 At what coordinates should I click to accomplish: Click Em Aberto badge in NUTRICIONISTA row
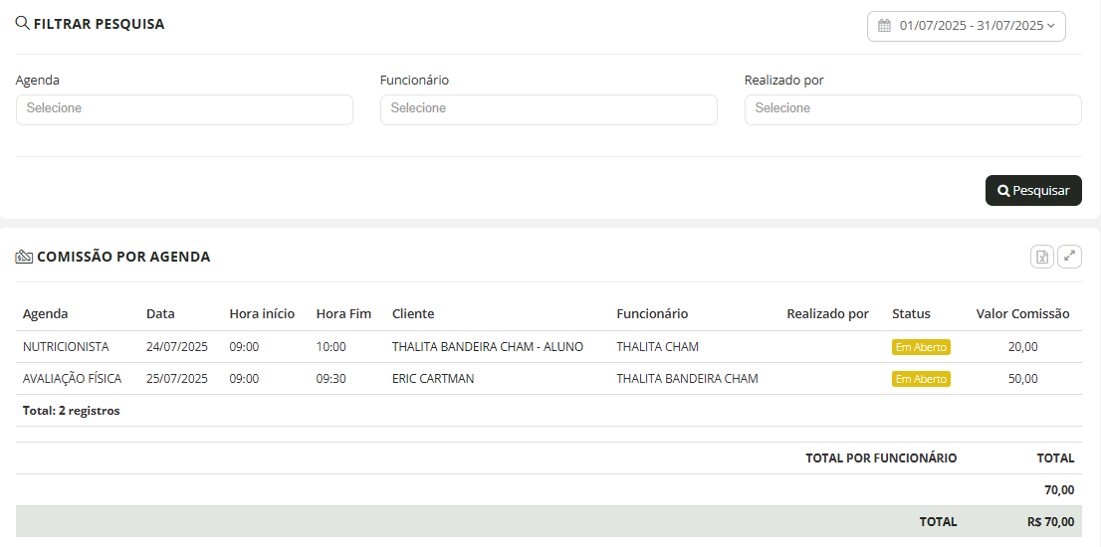921,347
